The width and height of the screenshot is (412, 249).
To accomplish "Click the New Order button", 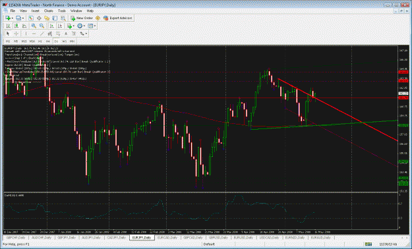I will 82,18.
